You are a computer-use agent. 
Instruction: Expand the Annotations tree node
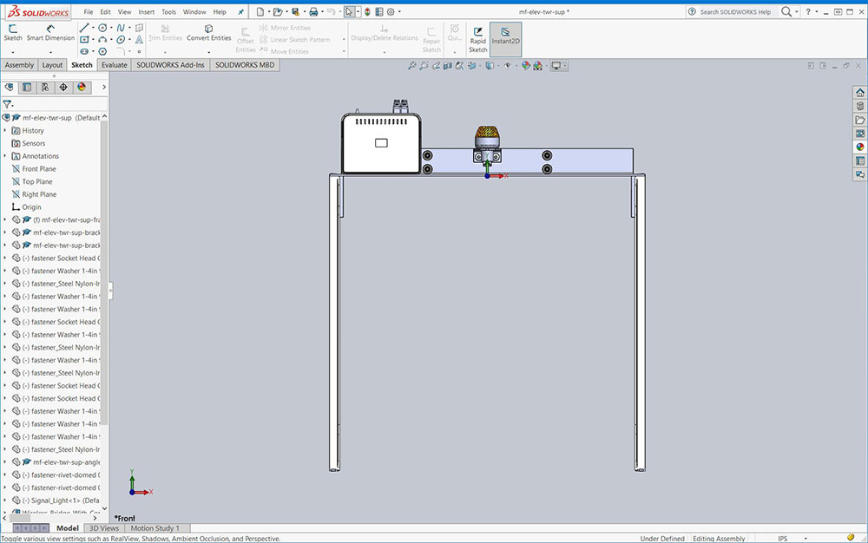click(5, 156)
